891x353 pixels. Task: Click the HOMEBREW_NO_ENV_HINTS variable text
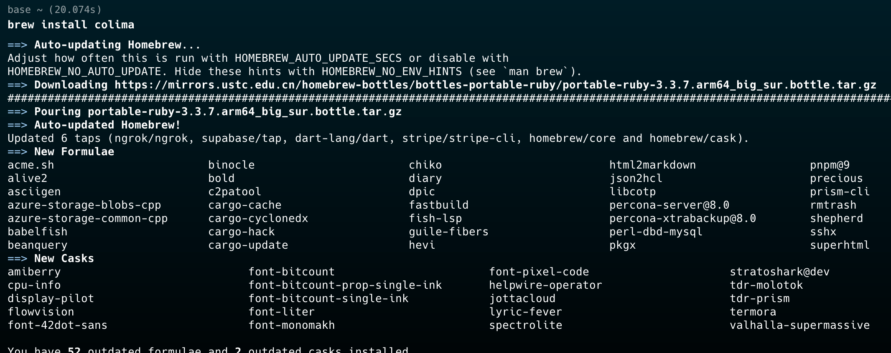(392, 71)
